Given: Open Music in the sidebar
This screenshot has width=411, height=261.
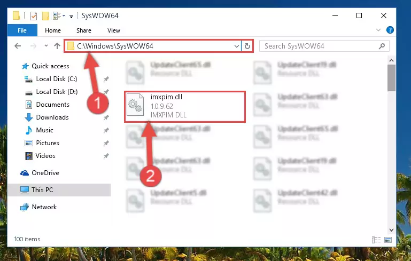Looking at the screenshot, I should [44, 130].
